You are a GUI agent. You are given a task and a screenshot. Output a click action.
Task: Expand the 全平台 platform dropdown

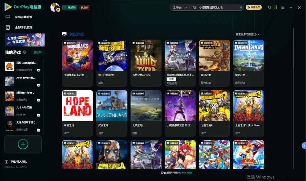point(180,7)
